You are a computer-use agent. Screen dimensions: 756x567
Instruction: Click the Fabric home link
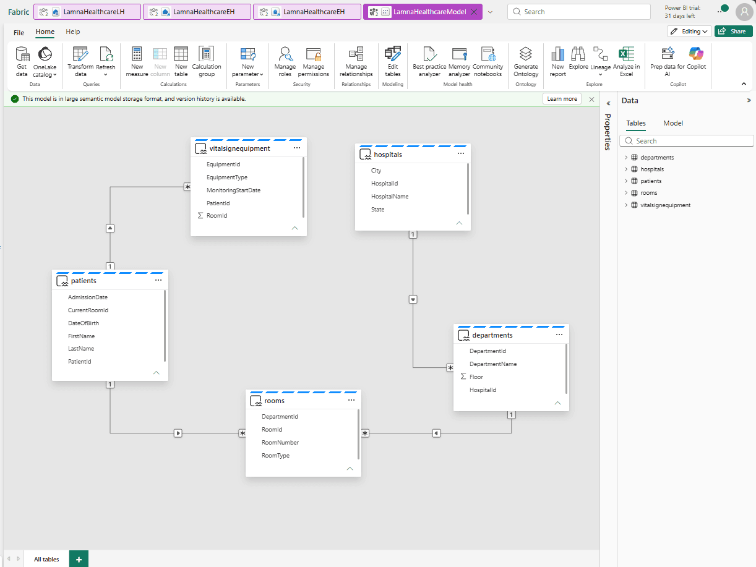pos(18,12)
